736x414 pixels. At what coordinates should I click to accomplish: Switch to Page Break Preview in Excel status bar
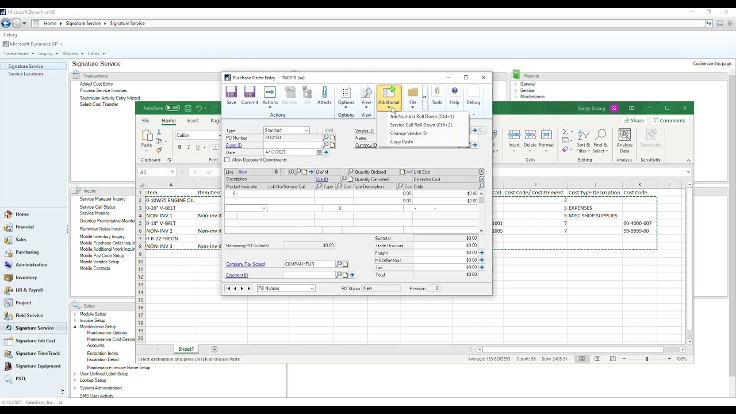click(x=613, y=359)
